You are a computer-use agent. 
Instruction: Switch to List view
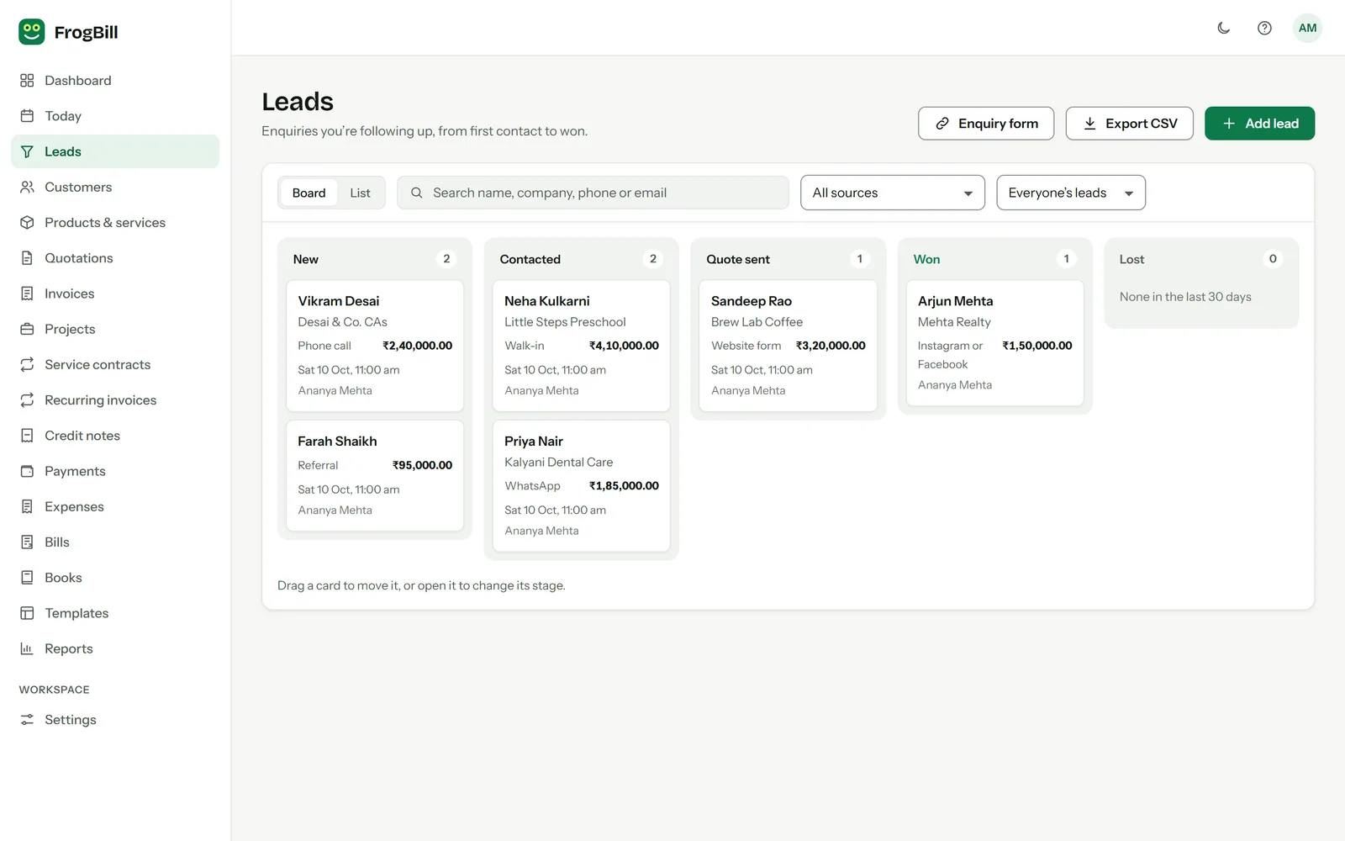(x=360, y=193)
